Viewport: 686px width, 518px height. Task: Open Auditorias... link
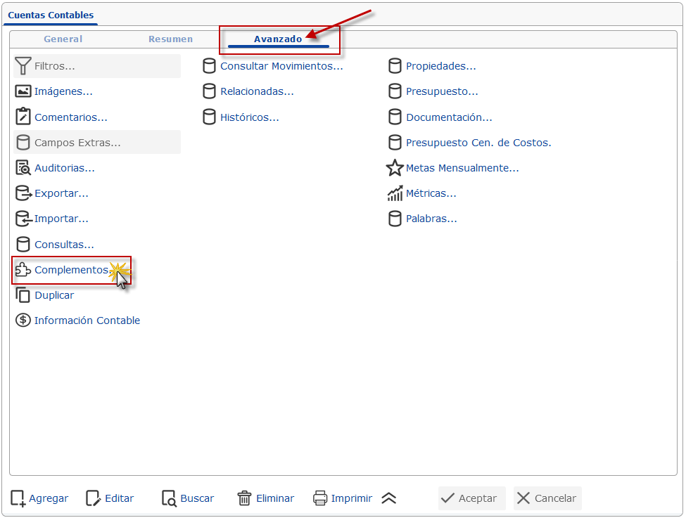(x=65, y=168)
